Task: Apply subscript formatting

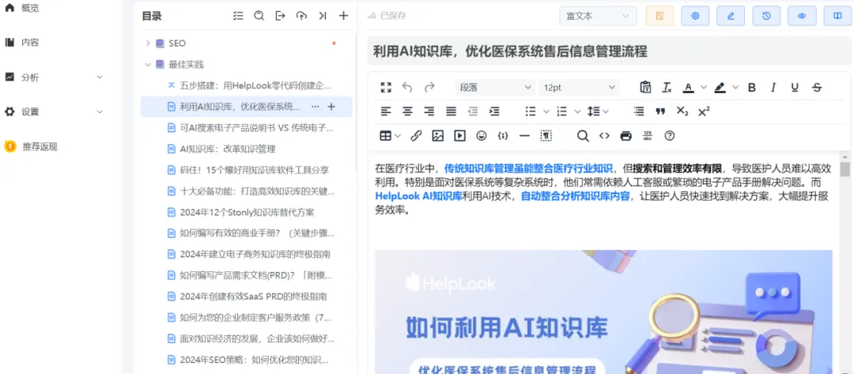Action: click(x=682, y=111)
